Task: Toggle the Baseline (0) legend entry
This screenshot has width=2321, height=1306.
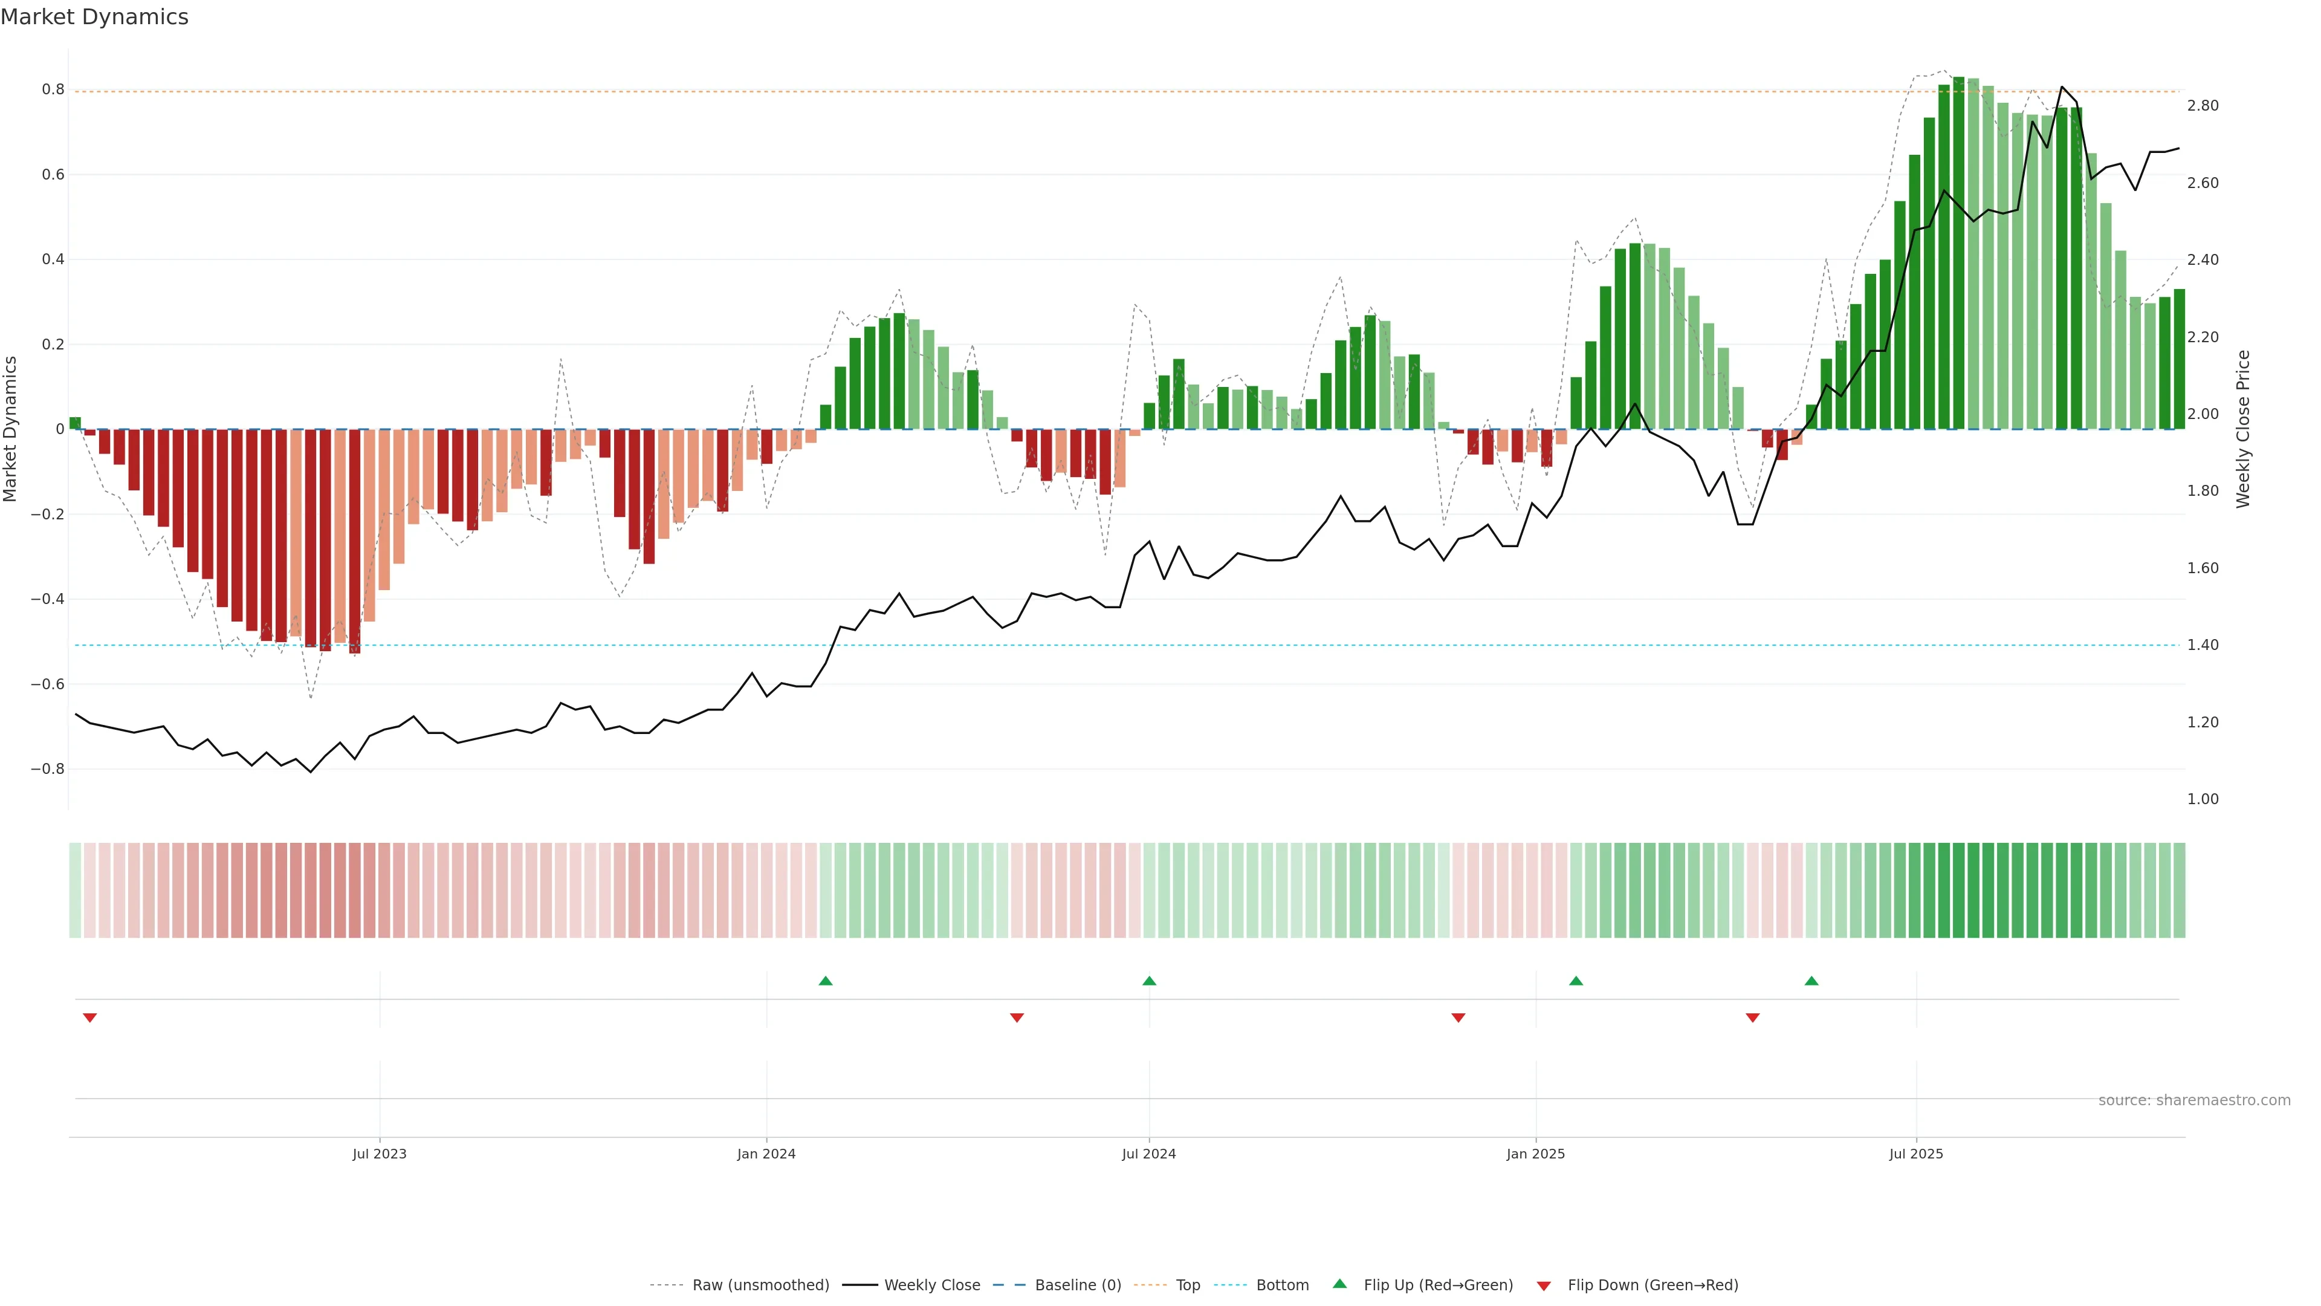Action: point(1078,1284)
